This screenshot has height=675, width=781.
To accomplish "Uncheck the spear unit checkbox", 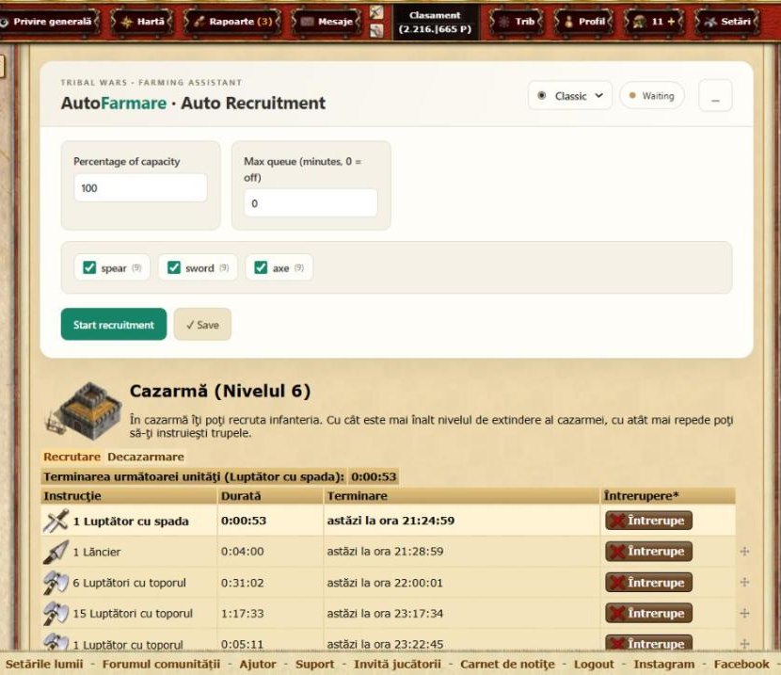I will point(89,267).
